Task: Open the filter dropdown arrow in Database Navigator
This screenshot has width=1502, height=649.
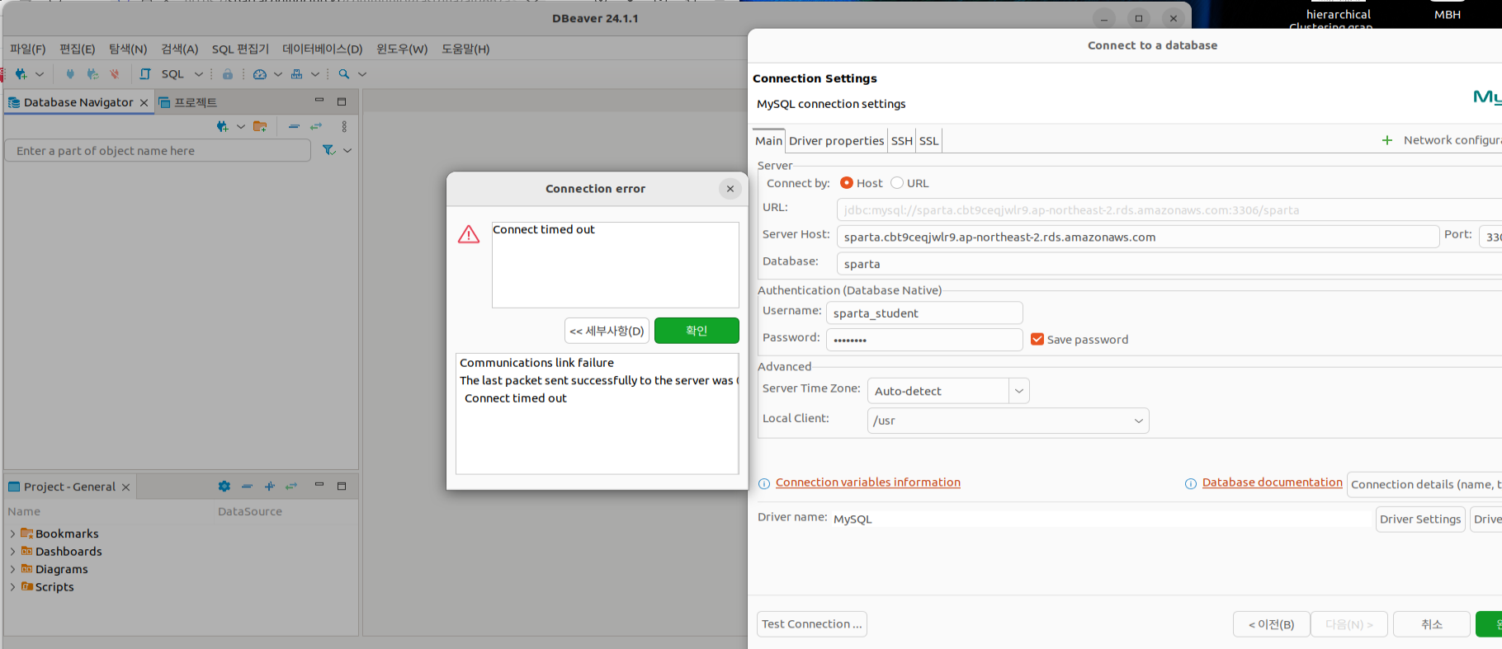Action: (347, 150)
